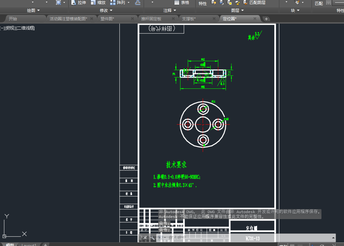Open recent commands dropdown in command line

click(165, 238)
